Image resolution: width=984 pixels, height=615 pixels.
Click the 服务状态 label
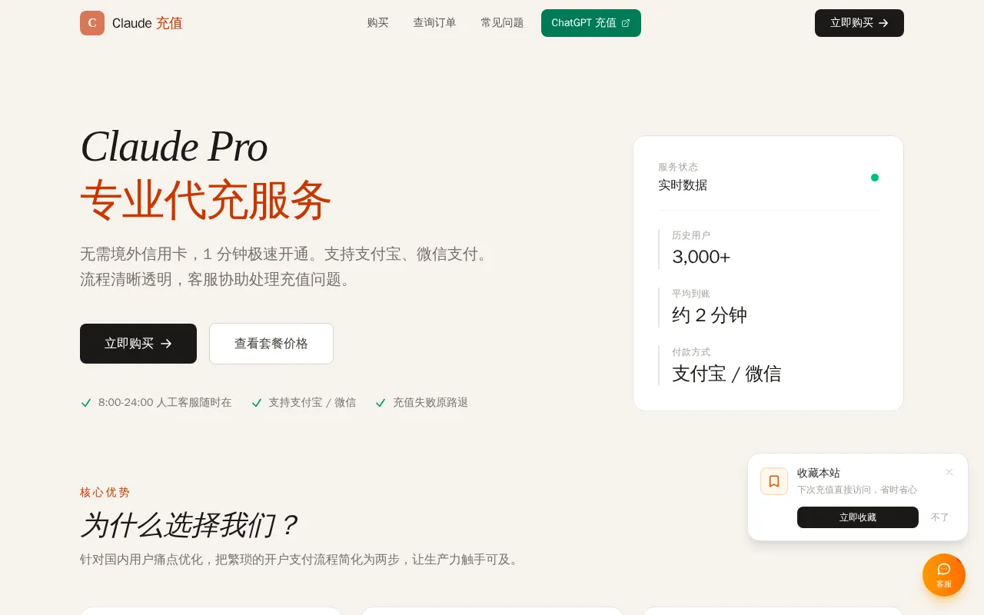click(x=678, y=167)
